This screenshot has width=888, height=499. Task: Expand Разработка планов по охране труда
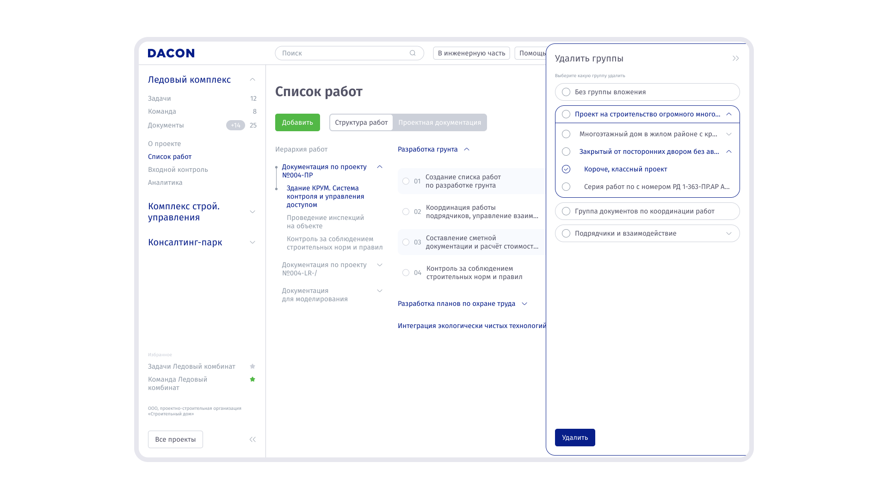click(524, 304)
